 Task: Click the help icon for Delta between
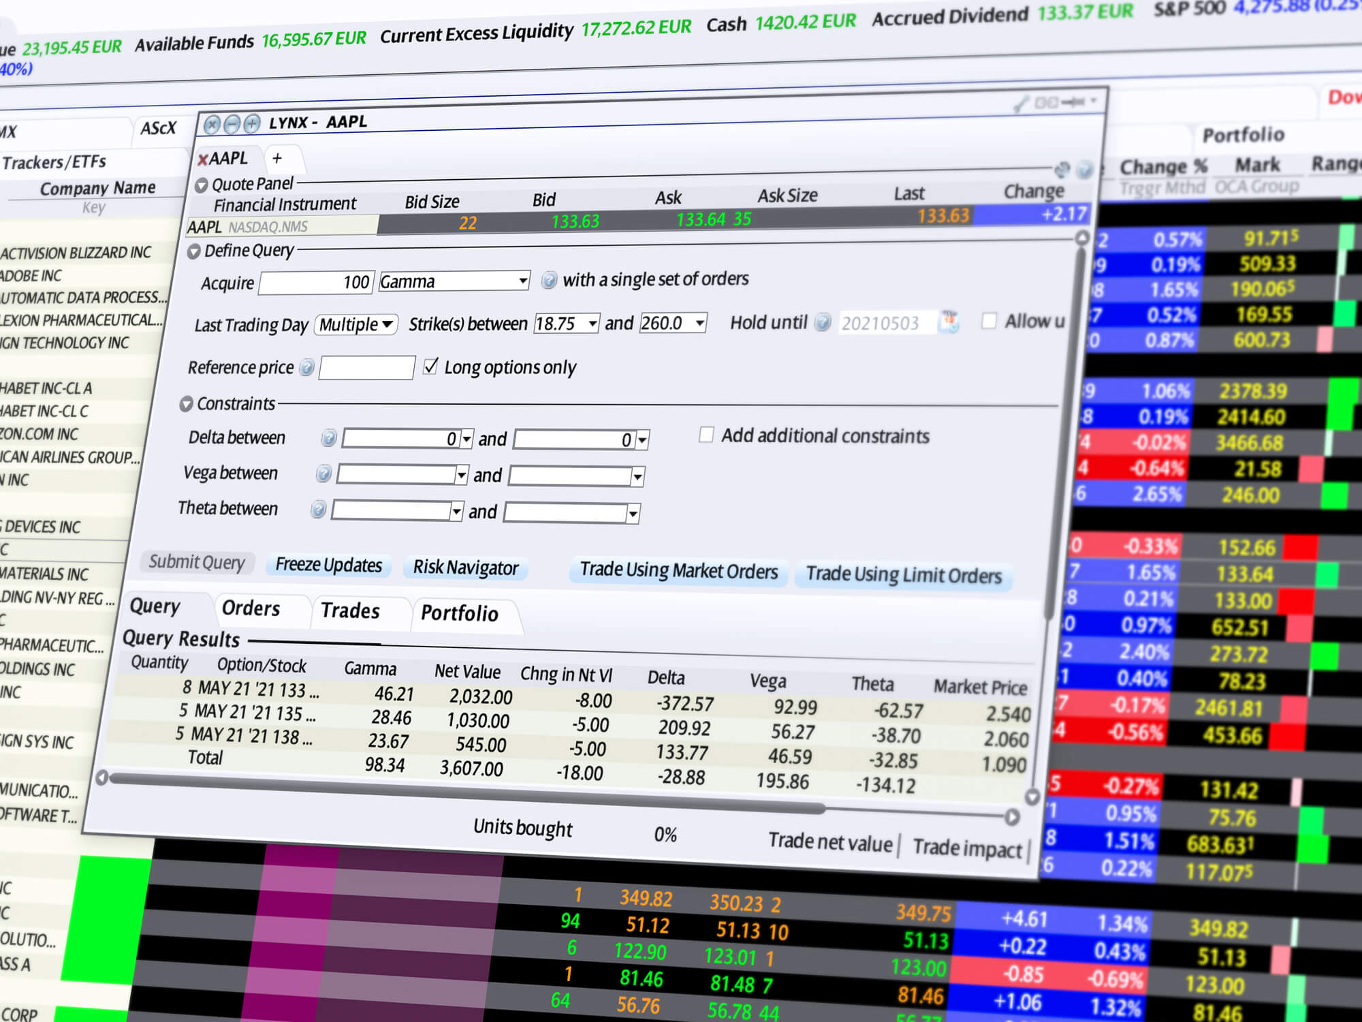point(329,438)
